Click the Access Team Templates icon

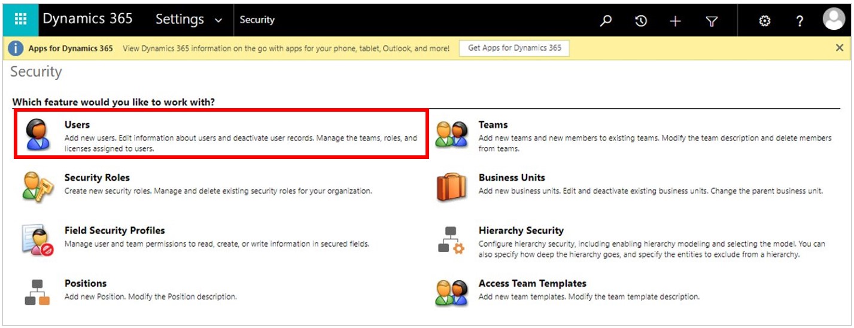451,293
